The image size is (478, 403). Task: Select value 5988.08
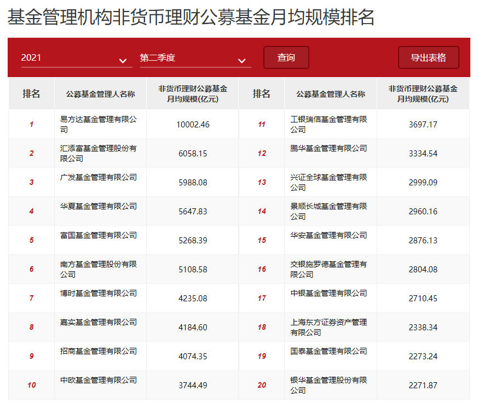(x=193, y=182)
